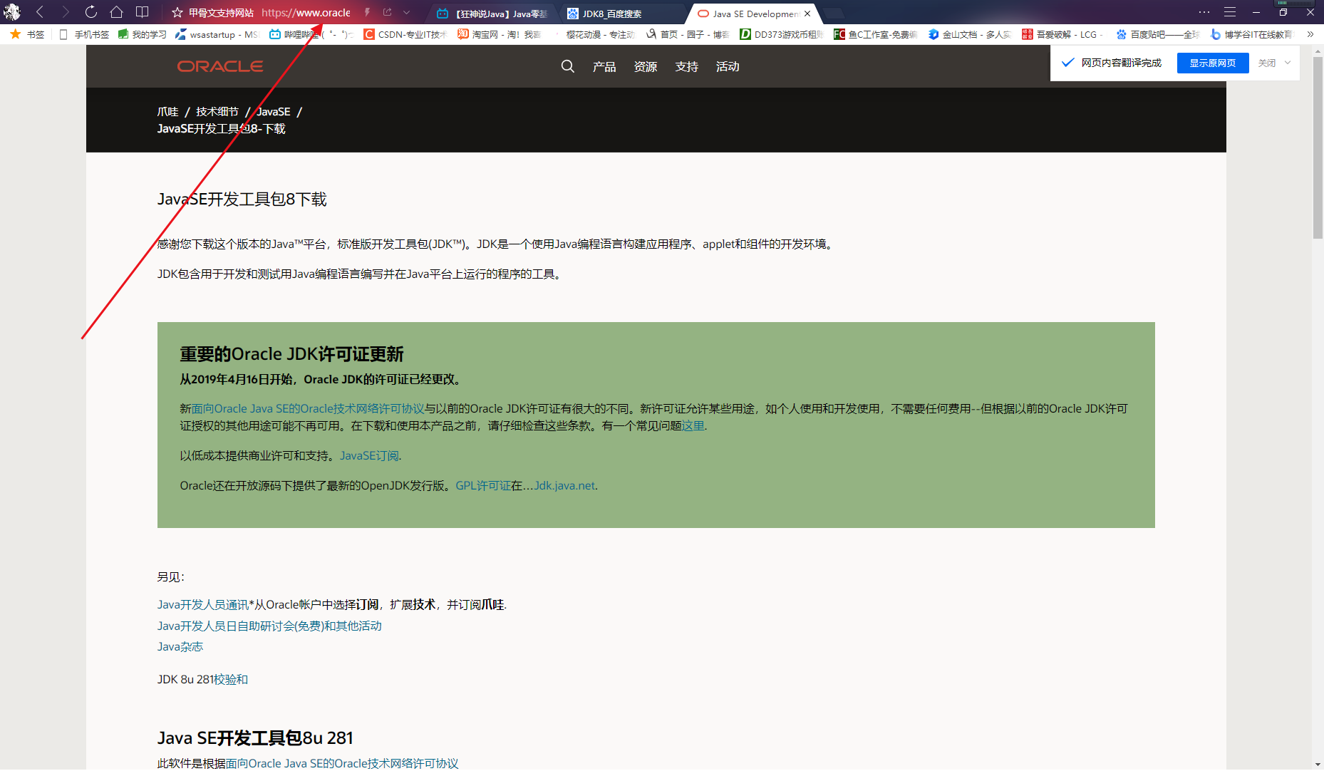Open the 百度贴吧 bookmark
Image resolution: width=1324 pixels, height=771 pixels.
(1158, 34)
